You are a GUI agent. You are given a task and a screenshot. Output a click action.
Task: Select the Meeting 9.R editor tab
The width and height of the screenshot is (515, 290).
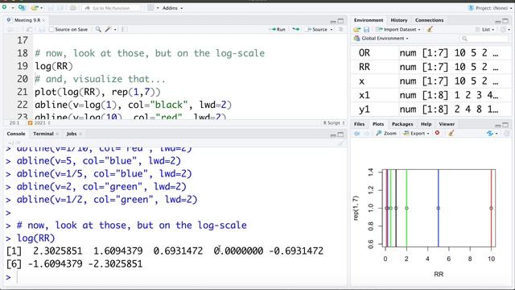pyautogui.click(x=27, y=20)
